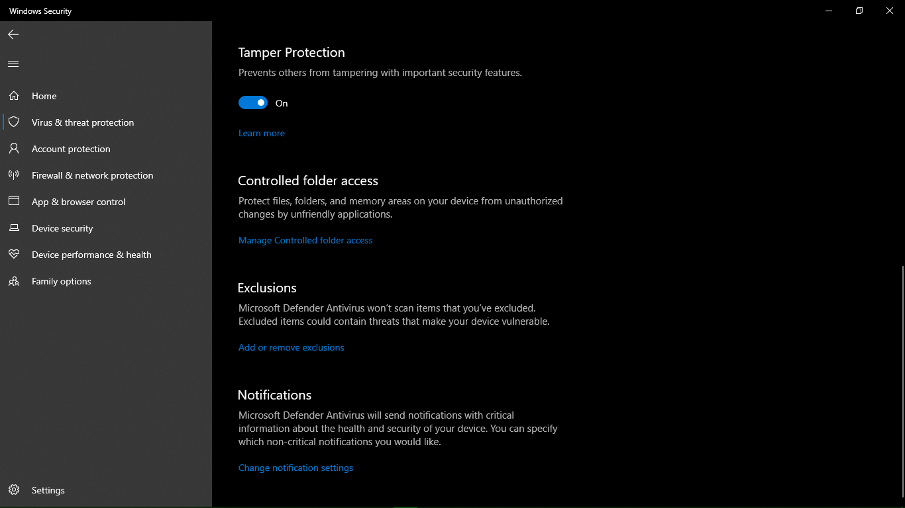Select the Virus & threat protection shield icon

pos(14,122)
